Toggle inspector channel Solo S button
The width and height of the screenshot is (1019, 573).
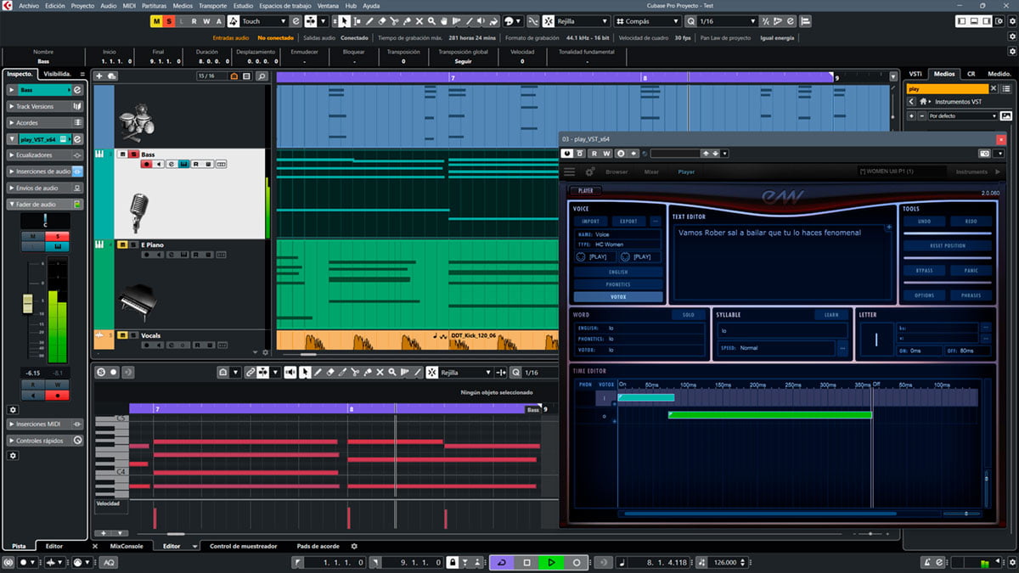click(57, 236)
